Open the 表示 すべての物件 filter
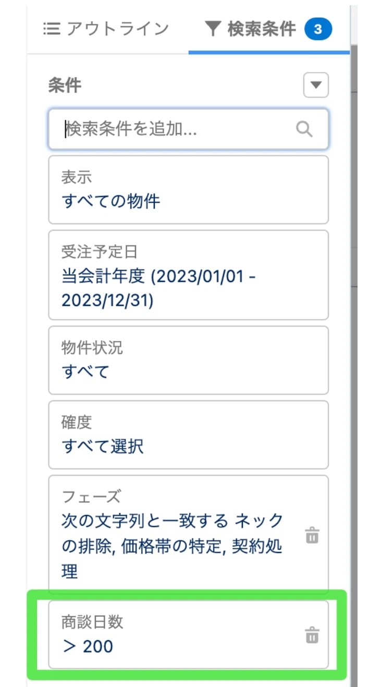The image size is (369, 687). 188,190
